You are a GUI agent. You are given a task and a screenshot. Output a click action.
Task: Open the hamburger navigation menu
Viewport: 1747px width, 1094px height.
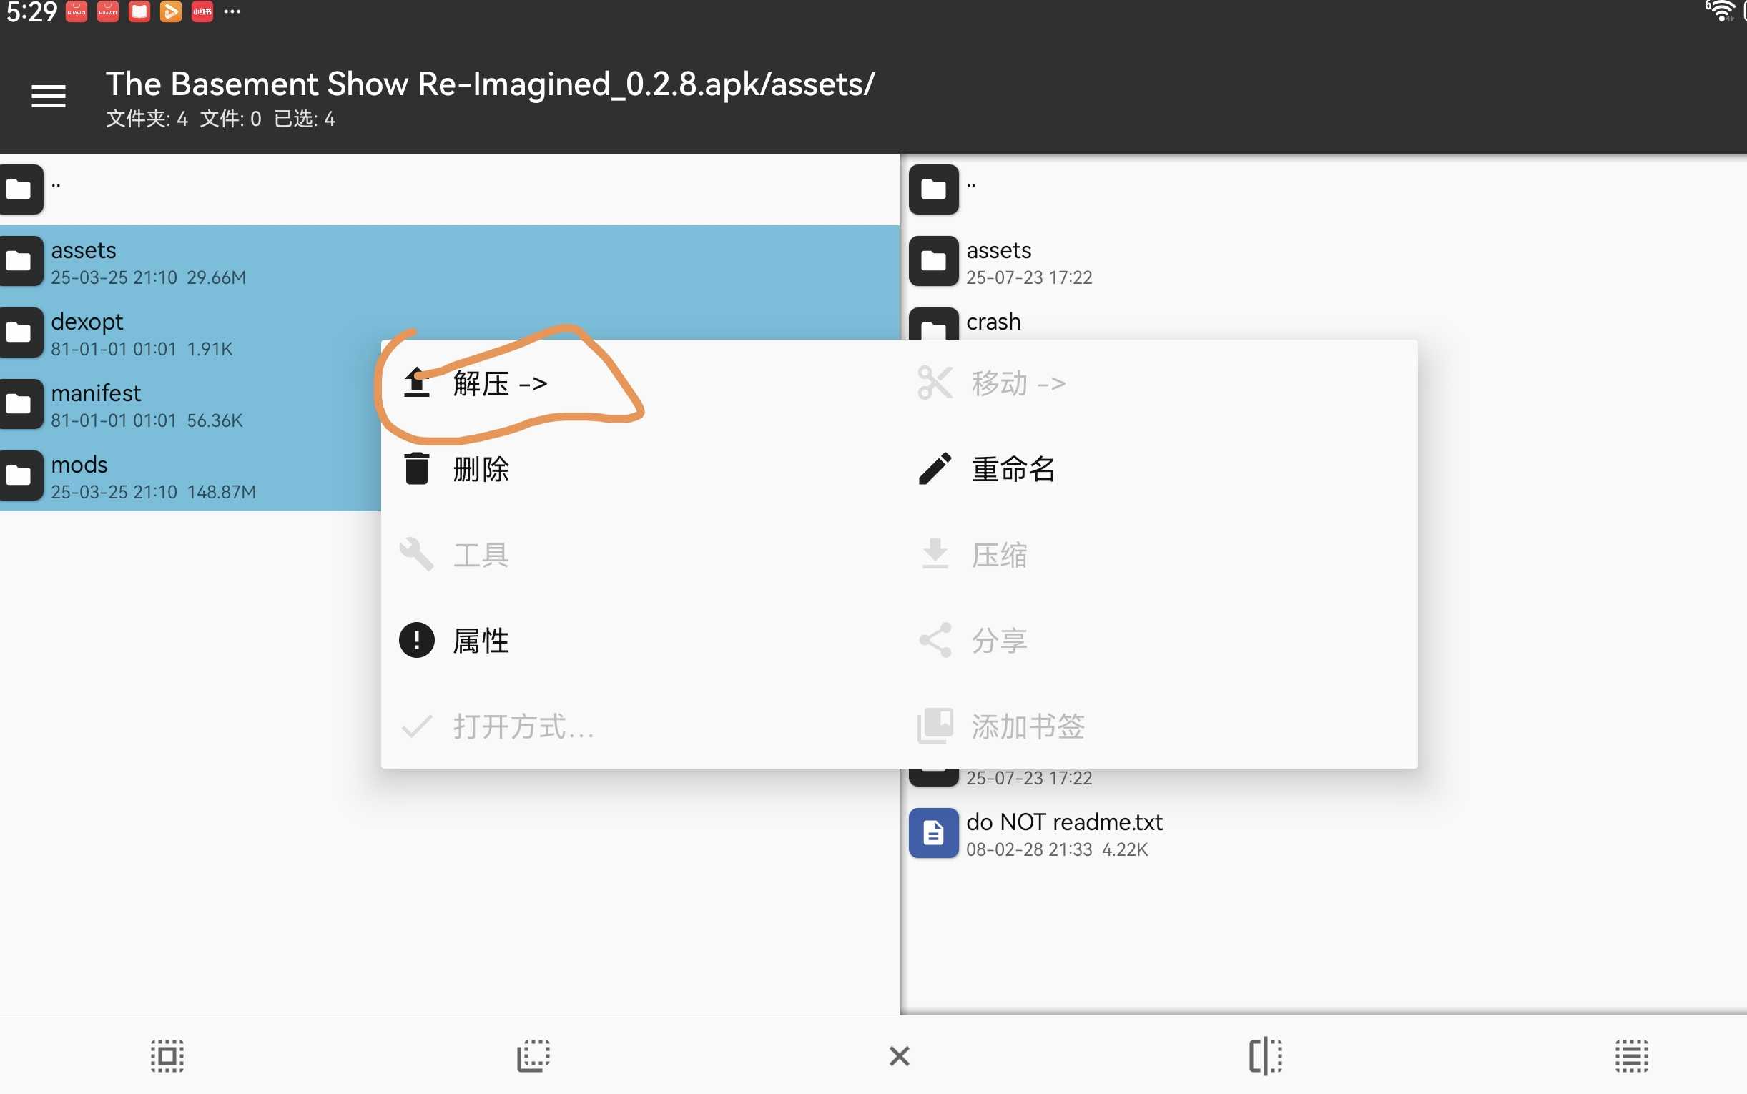(x=49, y=97)
